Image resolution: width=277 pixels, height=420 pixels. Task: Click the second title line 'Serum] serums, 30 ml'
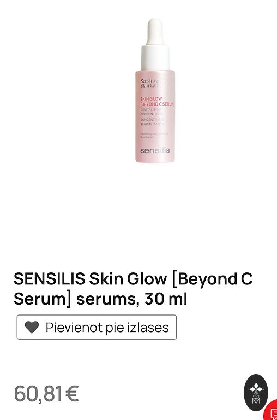coord(100,299)
